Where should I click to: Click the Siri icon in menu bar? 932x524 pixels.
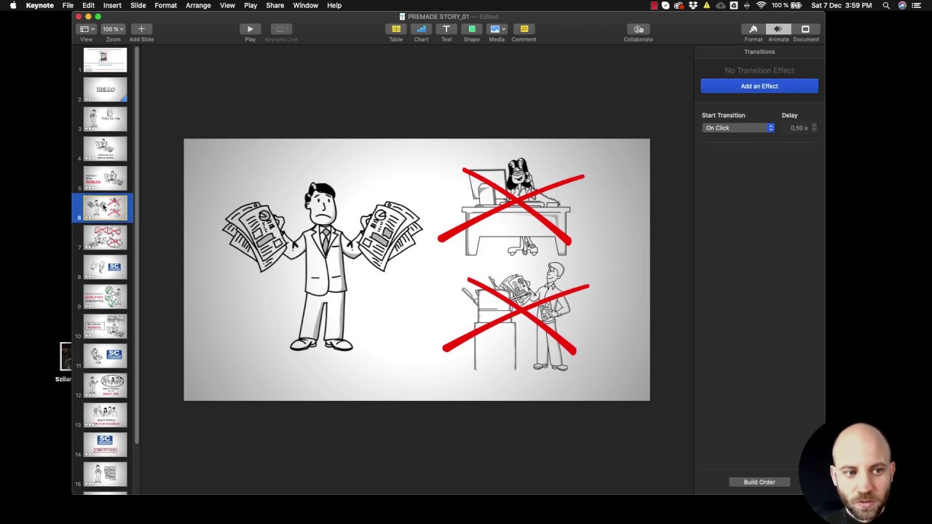[903, 5]
